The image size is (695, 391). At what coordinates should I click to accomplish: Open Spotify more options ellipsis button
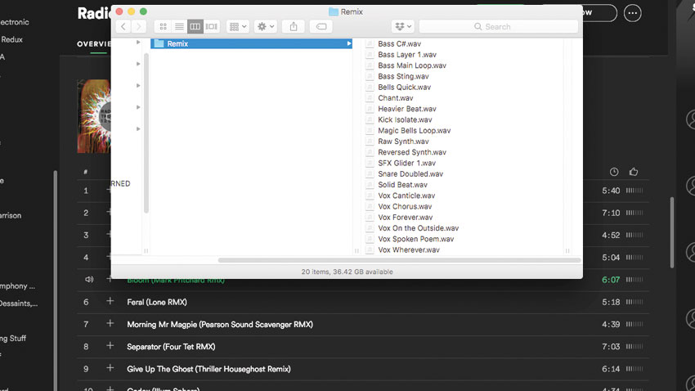(x=633, y=13)
